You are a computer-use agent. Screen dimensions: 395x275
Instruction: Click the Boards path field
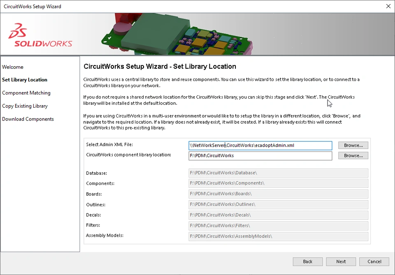[x=278, y=194]
